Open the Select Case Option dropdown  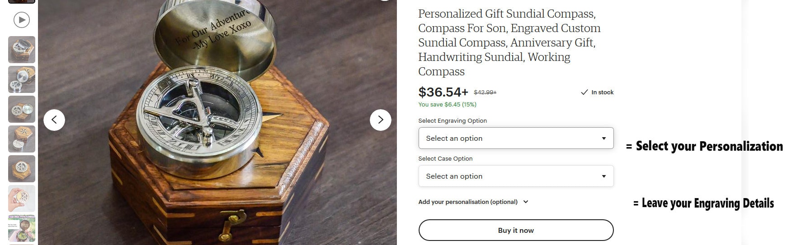516,176
